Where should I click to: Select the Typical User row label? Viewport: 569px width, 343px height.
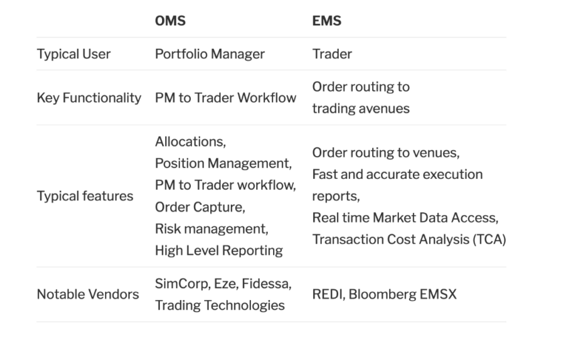click(x=74, y=54)
